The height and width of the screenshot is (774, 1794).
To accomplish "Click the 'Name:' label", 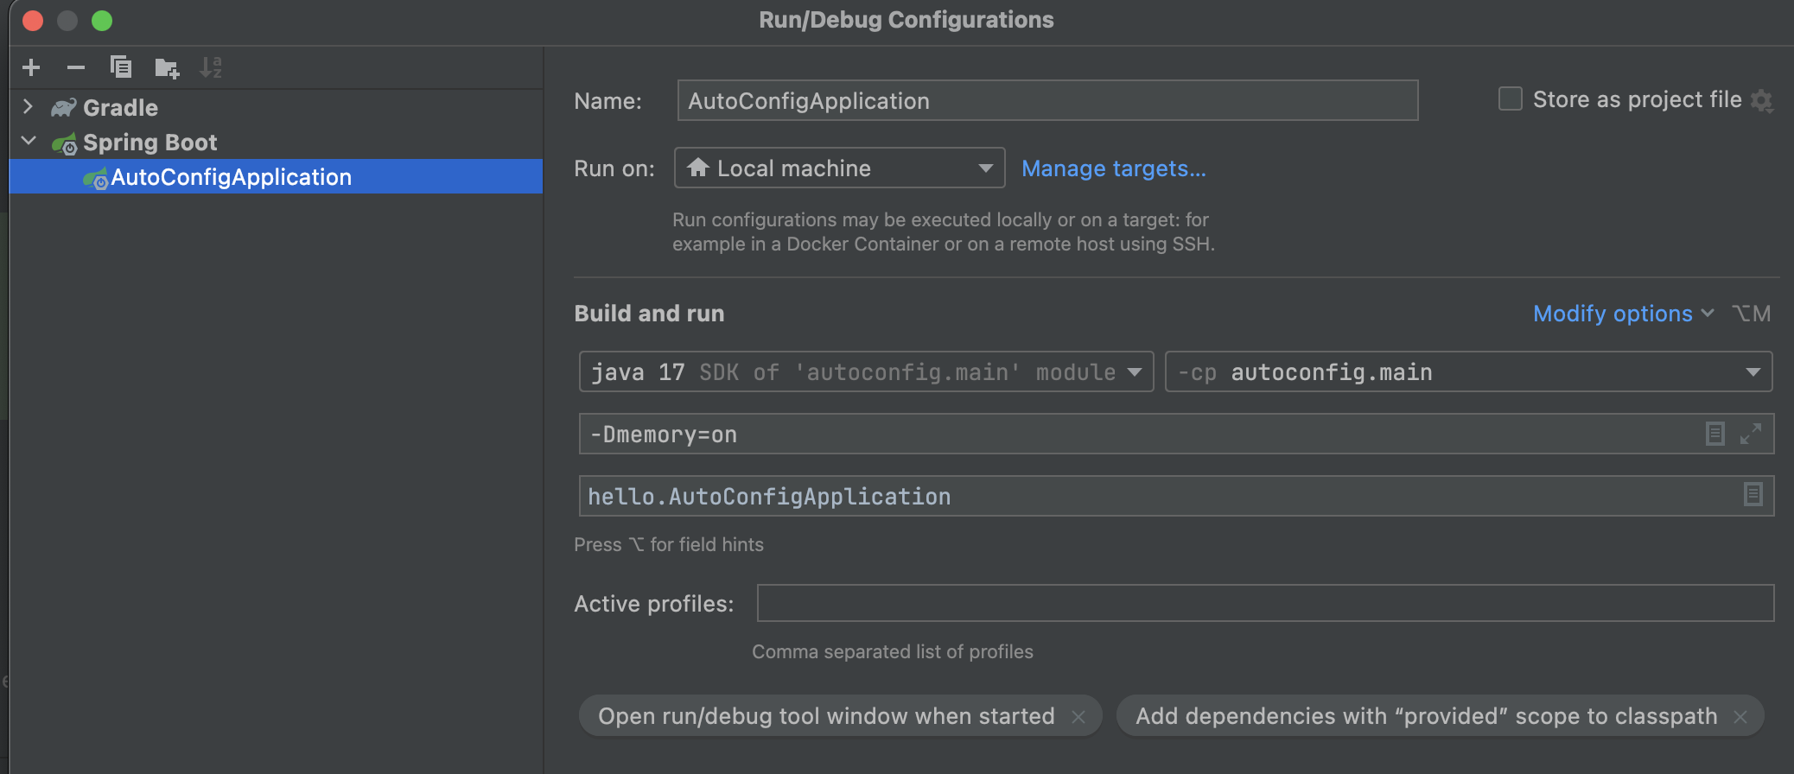I will click(x=608, y=101).
